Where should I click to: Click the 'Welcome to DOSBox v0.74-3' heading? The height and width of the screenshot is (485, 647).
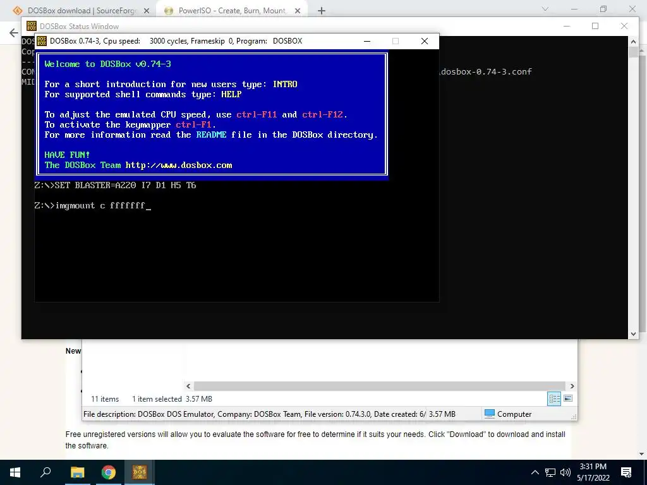point(107,64)
